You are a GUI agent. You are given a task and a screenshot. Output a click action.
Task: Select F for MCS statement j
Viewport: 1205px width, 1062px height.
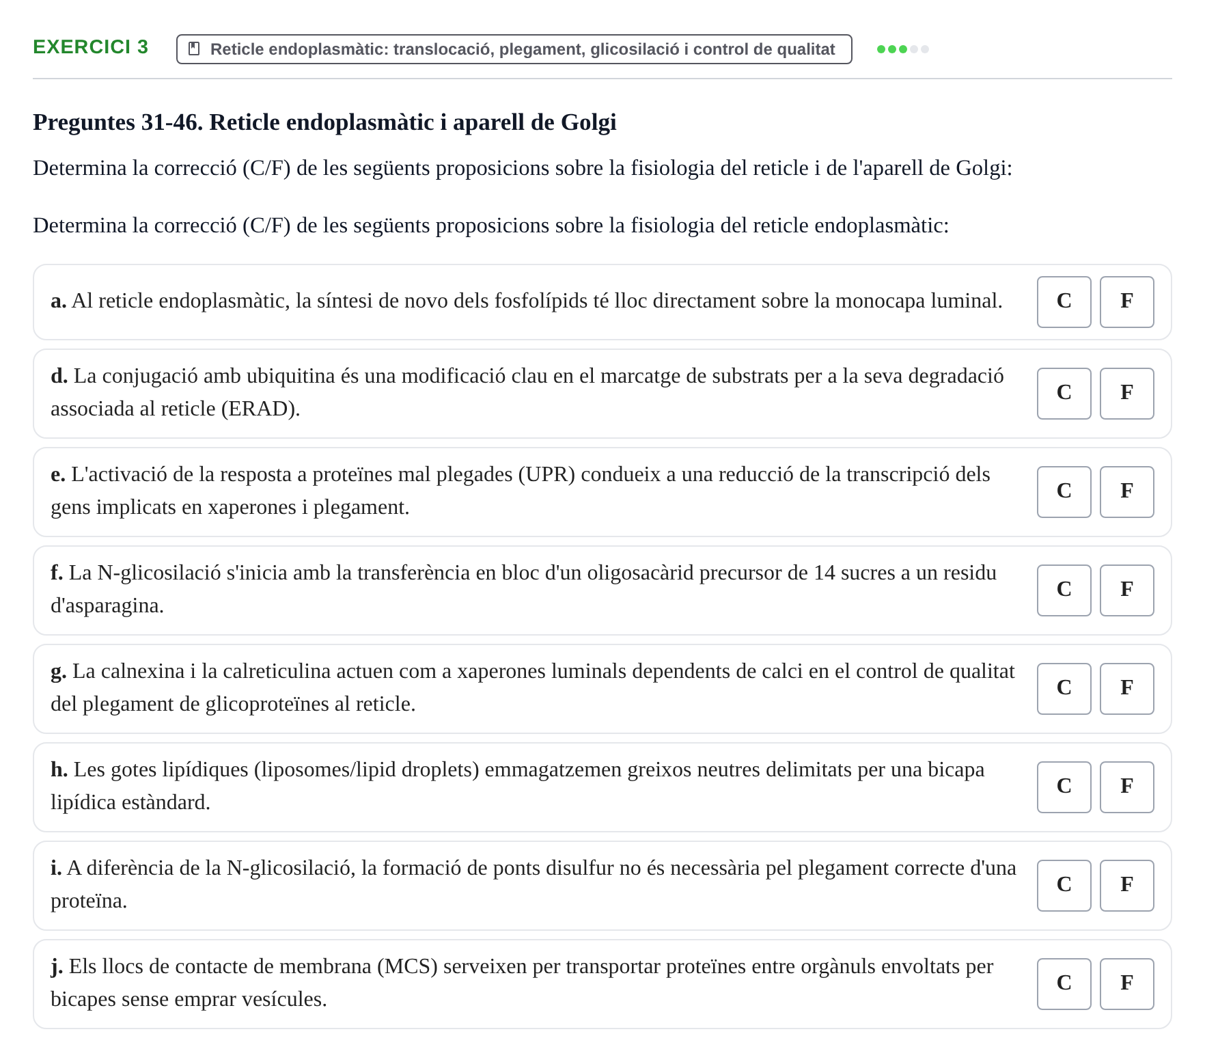[1126, 984]
